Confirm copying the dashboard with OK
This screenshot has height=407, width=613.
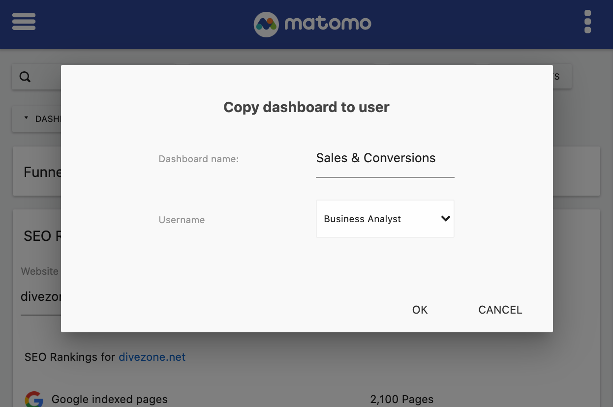coord(419,310)
